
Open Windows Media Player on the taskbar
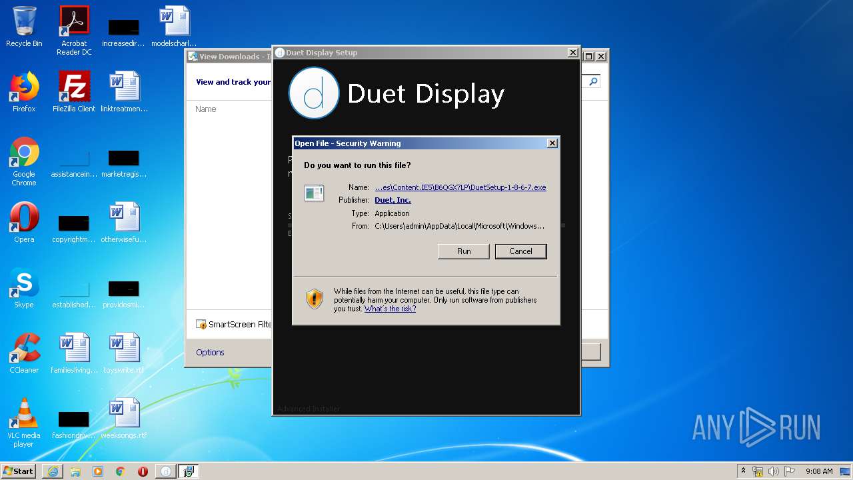pyautogui.click(x=98, y=471)
